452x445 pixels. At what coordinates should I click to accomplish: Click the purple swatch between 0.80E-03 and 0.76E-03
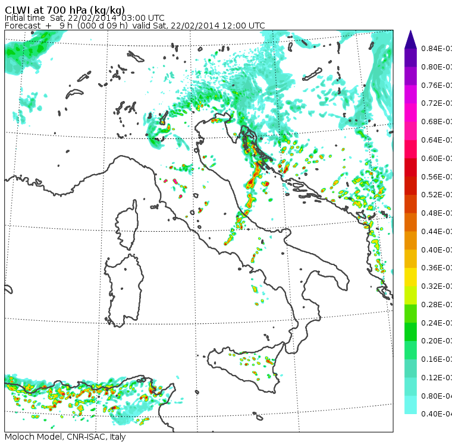411,76
